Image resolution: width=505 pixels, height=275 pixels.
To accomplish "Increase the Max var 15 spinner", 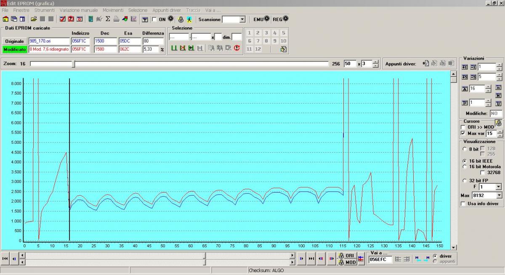I will [x=500, y=132].
